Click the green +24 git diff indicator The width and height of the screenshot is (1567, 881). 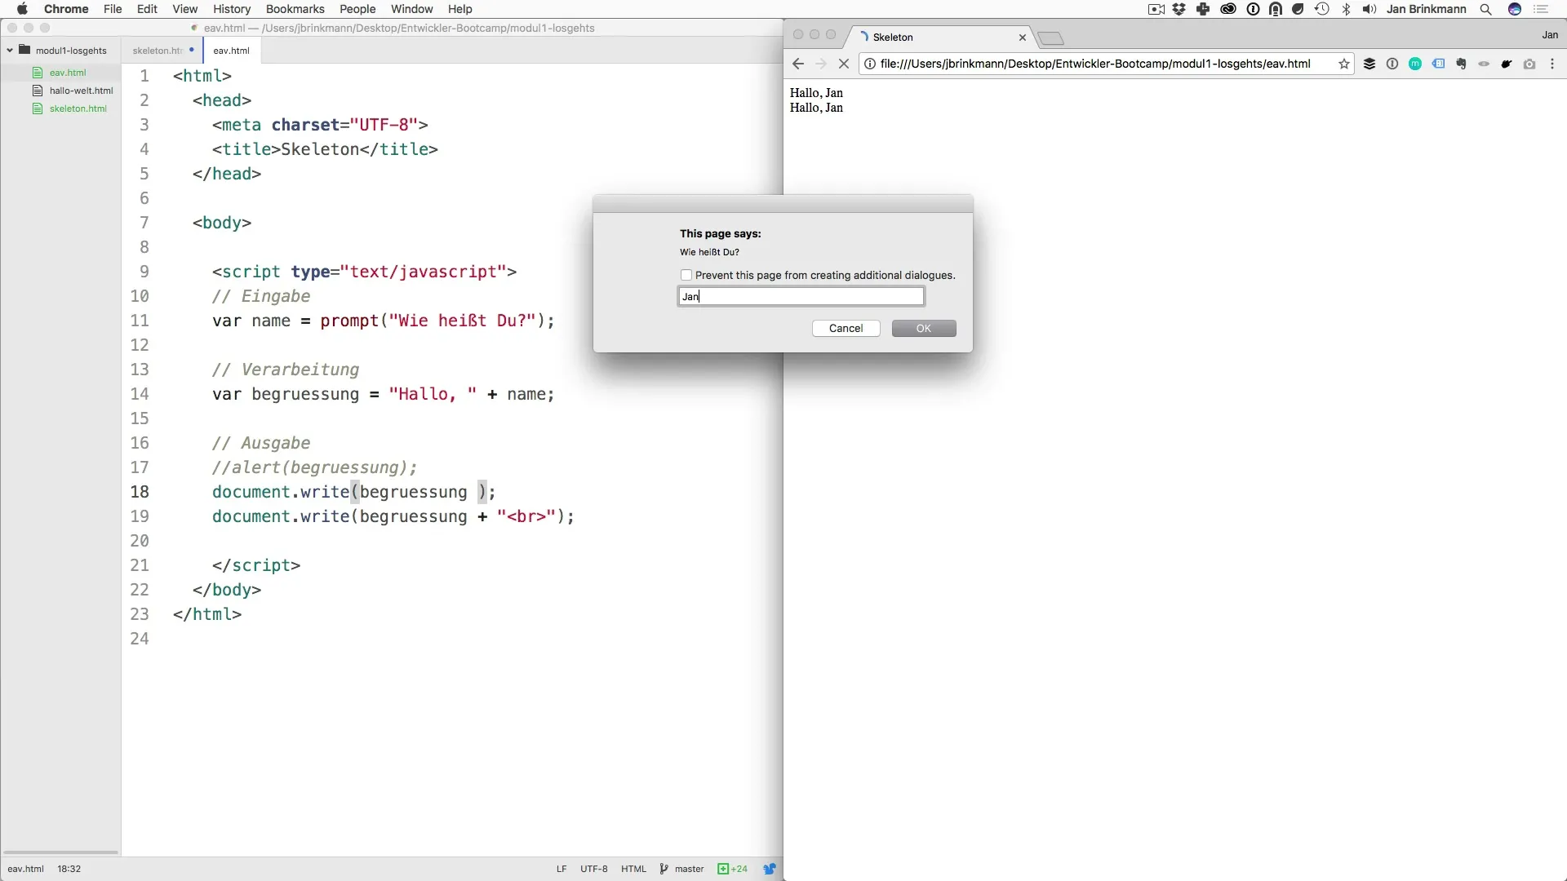(732, 869)
